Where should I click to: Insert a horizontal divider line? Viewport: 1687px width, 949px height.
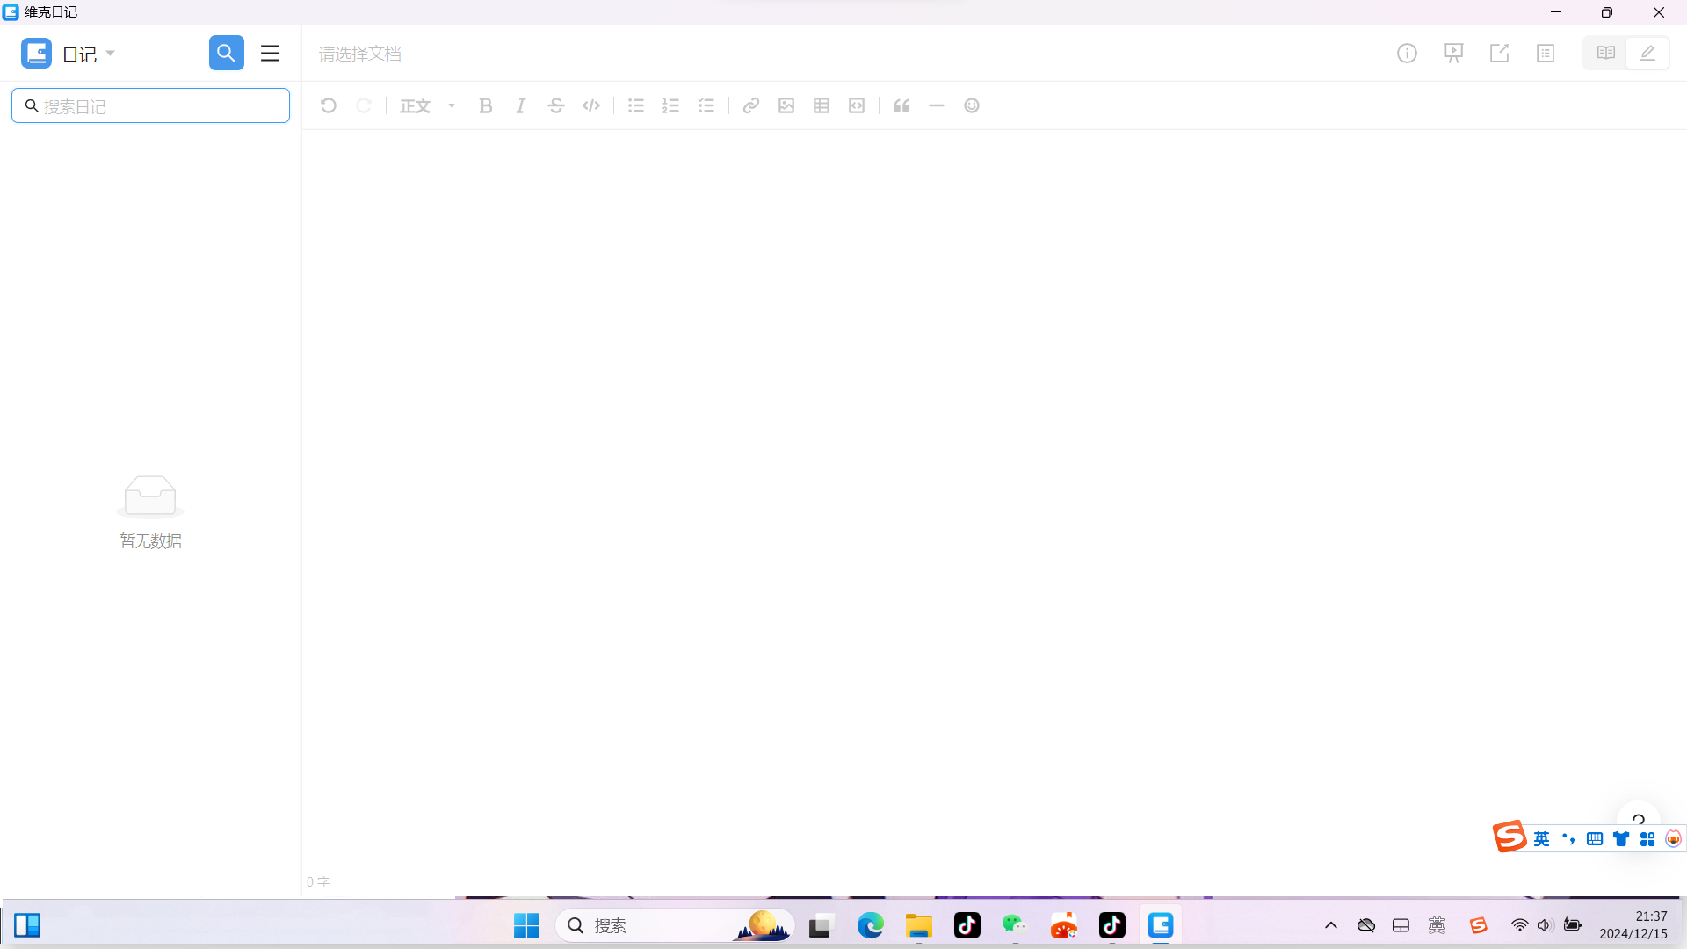pos(937,105)
